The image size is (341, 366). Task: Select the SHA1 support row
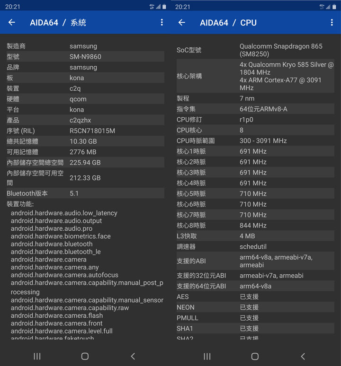click(x=255, y=329)
